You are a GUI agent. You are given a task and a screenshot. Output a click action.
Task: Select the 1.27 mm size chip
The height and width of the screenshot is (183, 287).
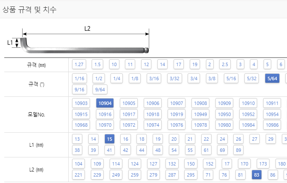[x=79, y=64]
